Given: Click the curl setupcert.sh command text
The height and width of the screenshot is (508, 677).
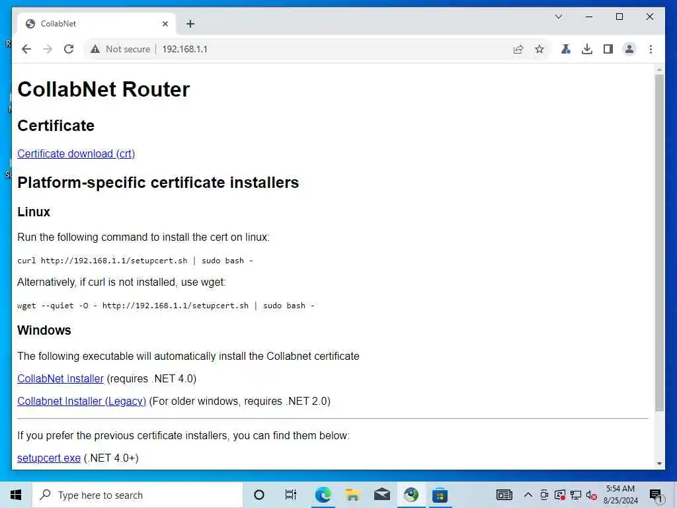Looking at the screenshot, I should tap(135, 261).
